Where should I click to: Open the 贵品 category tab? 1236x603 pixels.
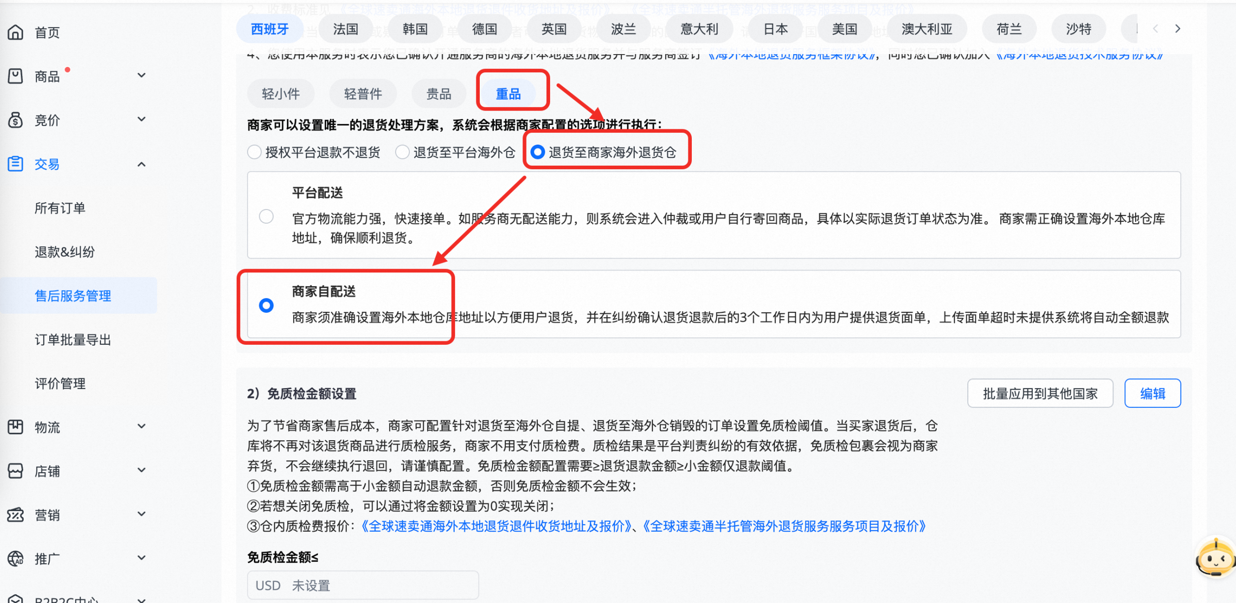point(438,93)
